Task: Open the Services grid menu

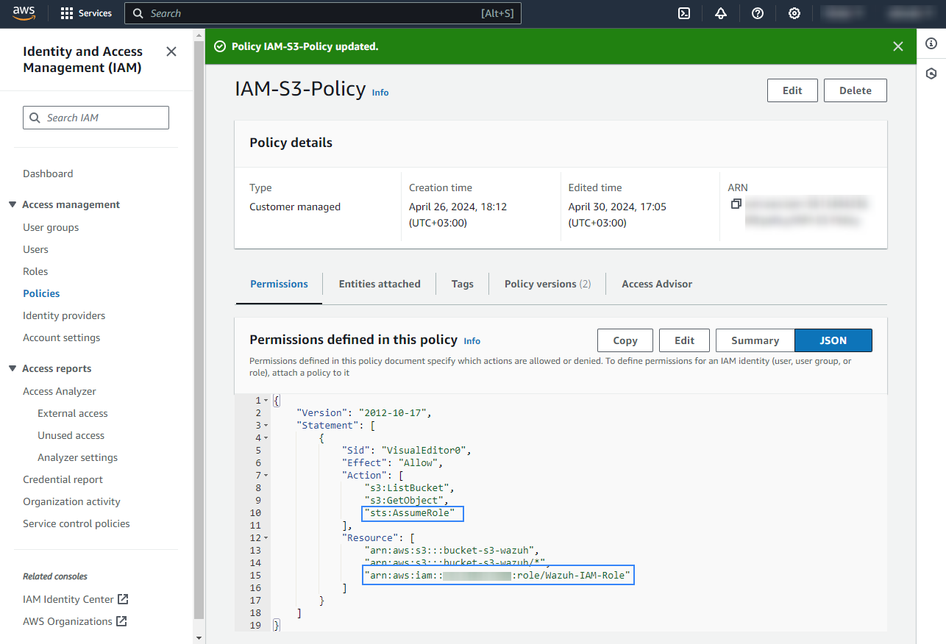Action: click(85, 13)
